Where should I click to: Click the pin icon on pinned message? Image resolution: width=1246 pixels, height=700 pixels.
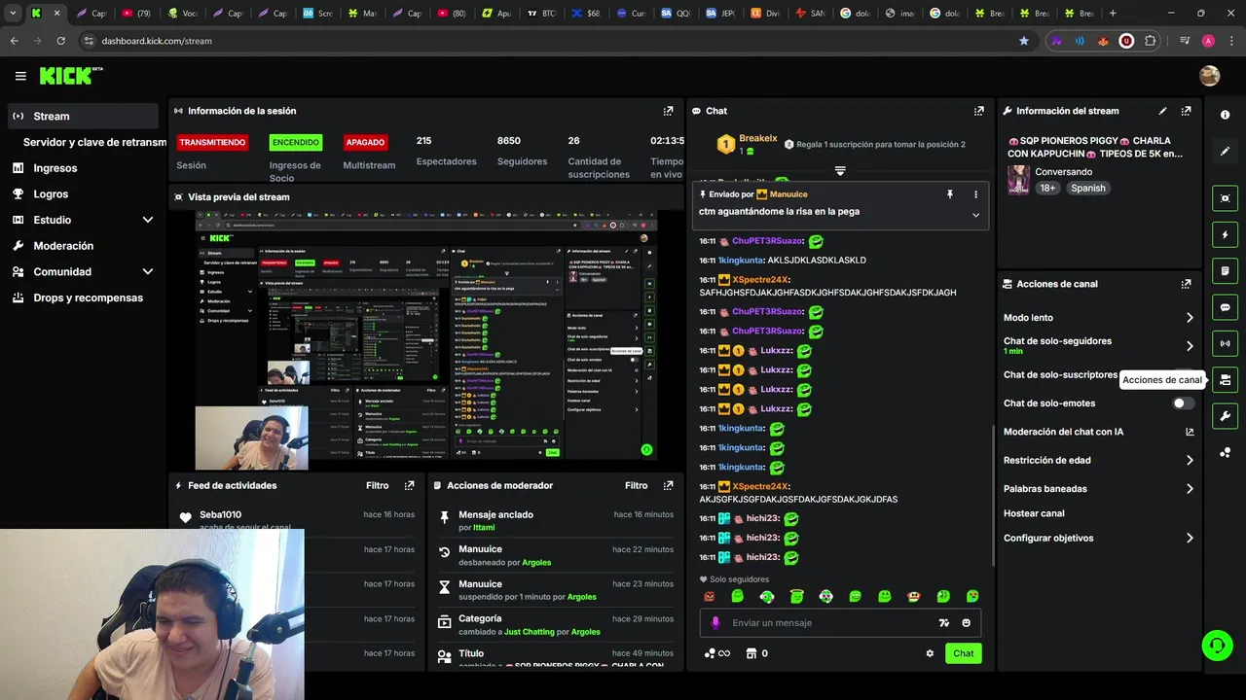[x=950, y=194]
